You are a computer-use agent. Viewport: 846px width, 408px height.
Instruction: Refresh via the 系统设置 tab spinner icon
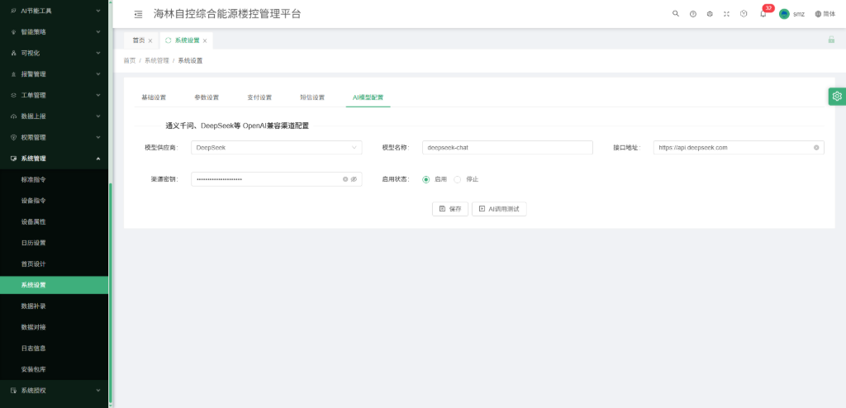(x=169, y=40)
